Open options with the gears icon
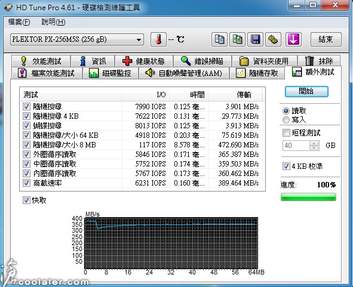 (273, 39)
